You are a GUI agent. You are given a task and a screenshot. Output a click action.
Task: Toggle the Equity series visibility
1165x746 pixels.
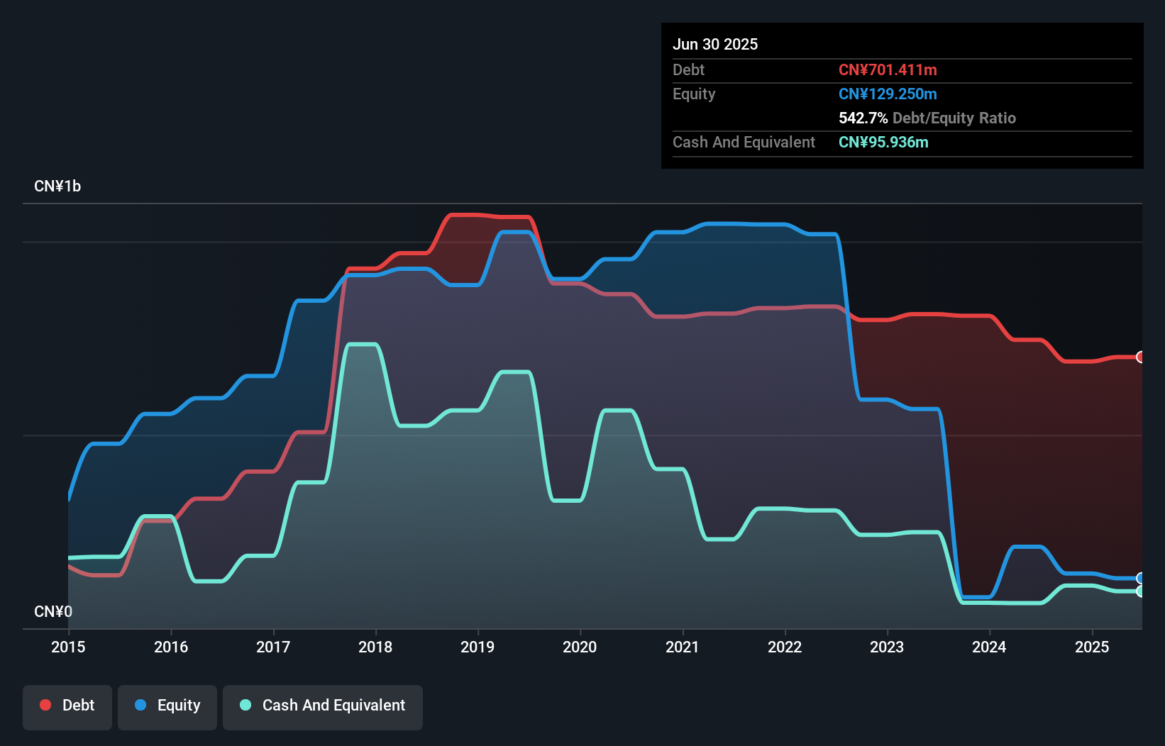[x=167, y=706]
